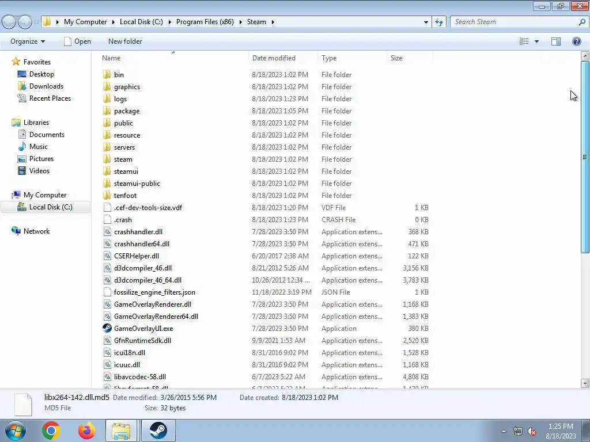Viewport: 590px width, 442px height.
Task: Select the file .cef-dev-tools-size.vdf
Action: pos(148,207)
